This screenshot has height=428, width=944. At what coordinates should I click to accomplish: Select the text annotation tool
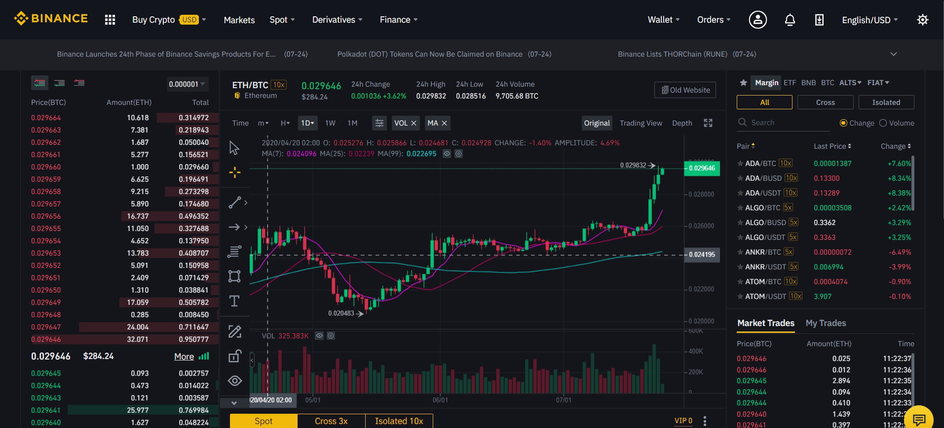[234, 301]
